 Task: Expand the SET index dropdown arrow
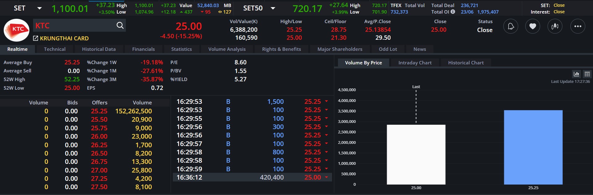coord(39,8)
